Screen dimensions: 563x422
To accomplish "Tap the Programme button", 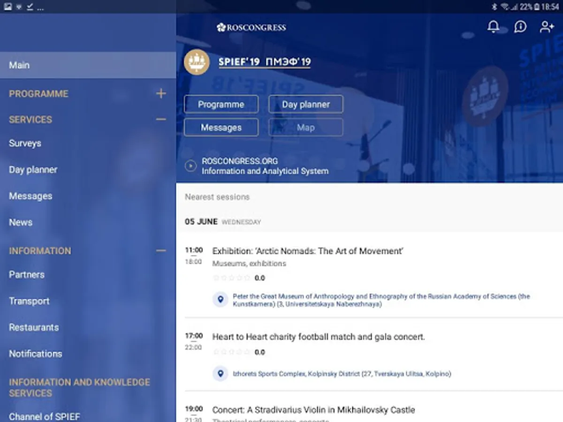I will tap(221, 105).
